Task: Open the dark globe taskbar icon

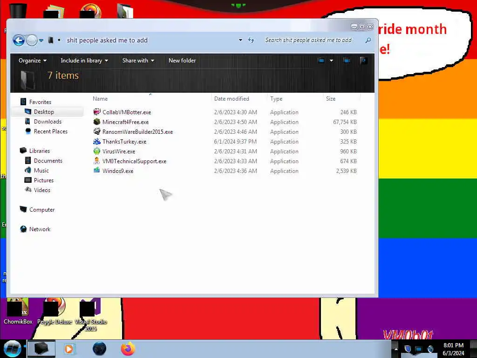Action: click(x=100, y=349)
